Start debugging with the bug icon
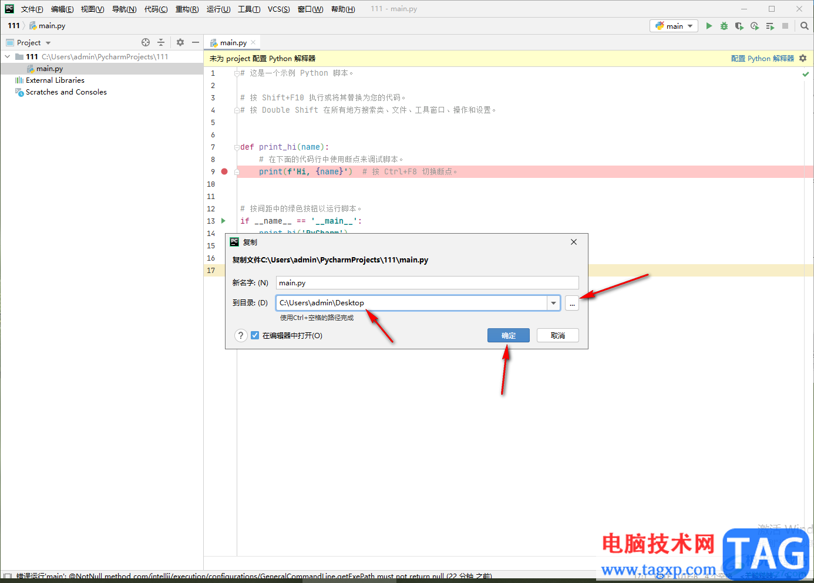Image resolution: width=814 pixels, height=583 pixels. pyautogui.click(x=724, y=26)
